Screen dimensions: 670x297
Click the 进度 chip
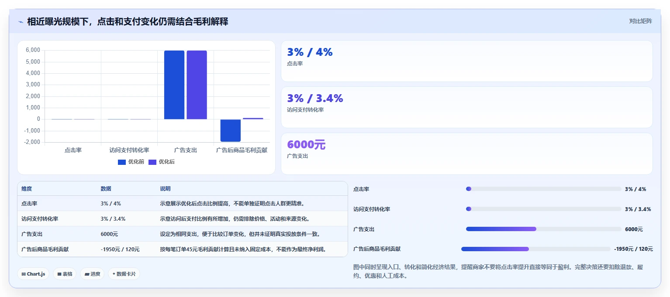click(92, 274)
